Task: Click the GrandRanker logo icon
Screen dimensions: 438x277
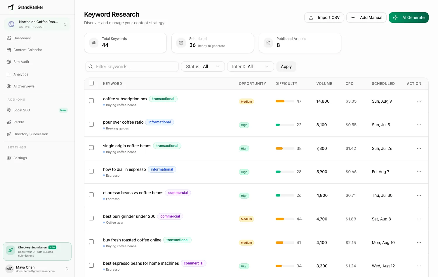Action: (11, 7)
